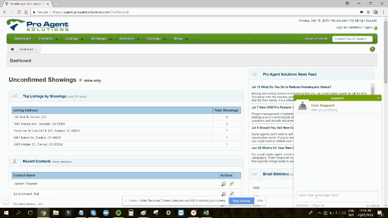388x218 pixels.
Task: Click the padlock icon beside Logout
Action: pos(376,28)
